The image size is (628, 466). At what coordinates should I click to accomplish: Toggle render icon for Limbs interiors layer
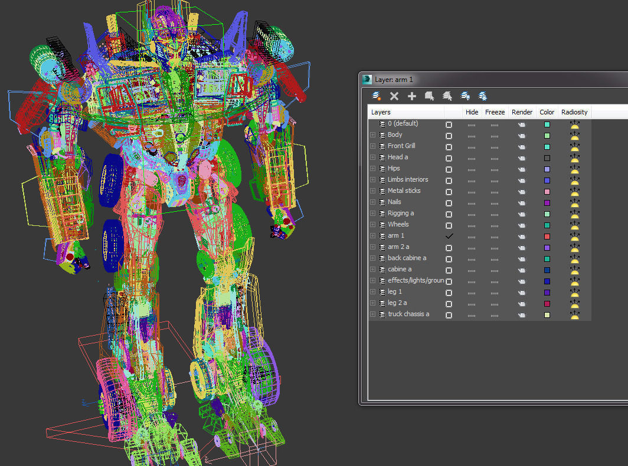coord(522,181)
